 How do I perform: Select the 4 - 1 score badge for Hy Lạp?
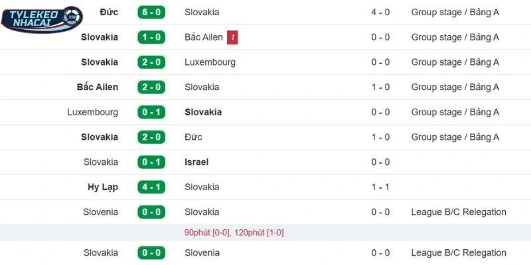(x=151, y=187)
